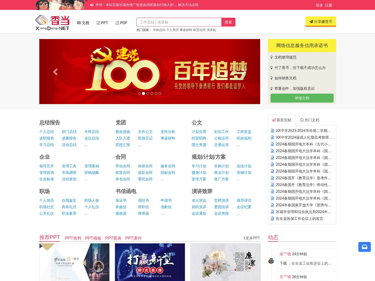Open the 年终工作总结汇报 PPT thumbnail

click(74, 262)
